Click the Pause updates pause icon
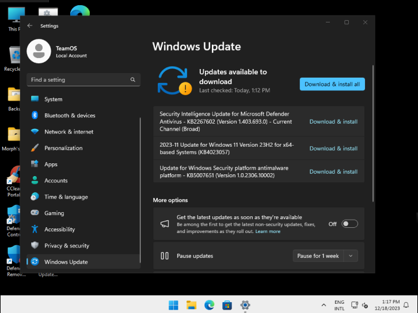Image resolution: width=418 pixels, height=313 pixels. click(165, 255)
